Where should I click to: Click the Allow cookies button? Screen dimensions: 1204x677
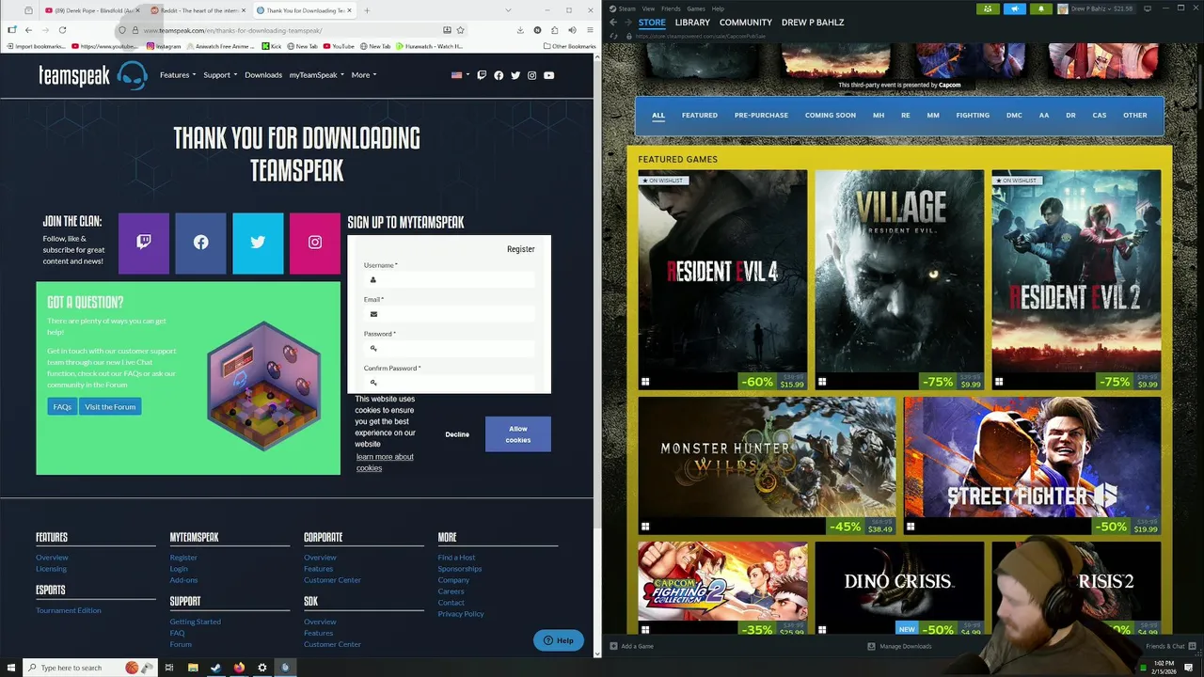pos(518,434)
